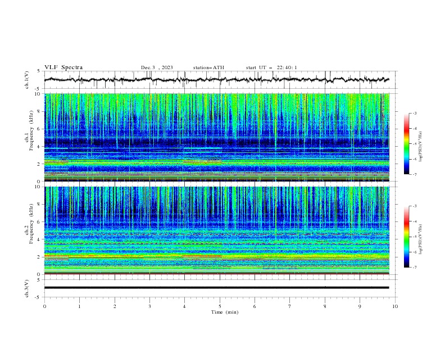
Task: Click the ch.2 spectrogram panel
Action: coord(216,230)
